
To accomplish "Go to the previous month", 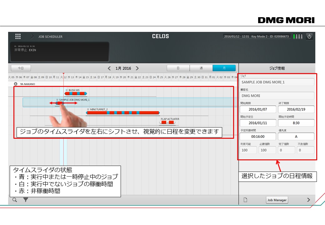I will (x=109, y=68).
